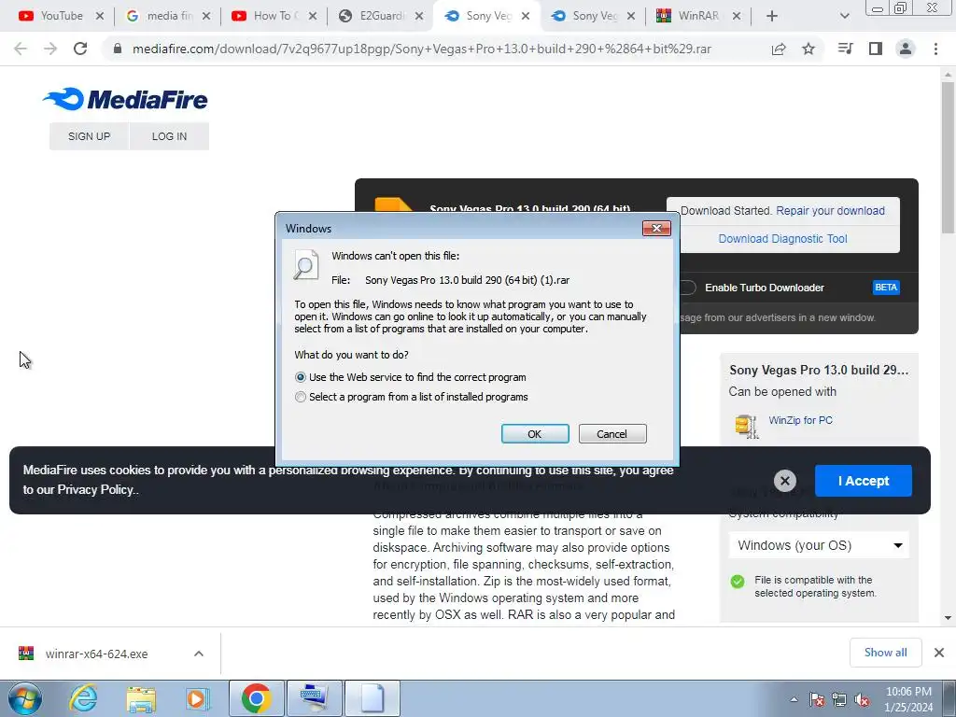Open winrar-x64-624.exe download item
The width and height of the screenshot is (956, 717).
96,654
